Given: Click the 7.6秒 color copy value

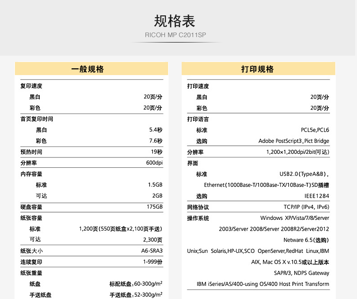Looking at the screenshot, I should click(x=156, y=141).
